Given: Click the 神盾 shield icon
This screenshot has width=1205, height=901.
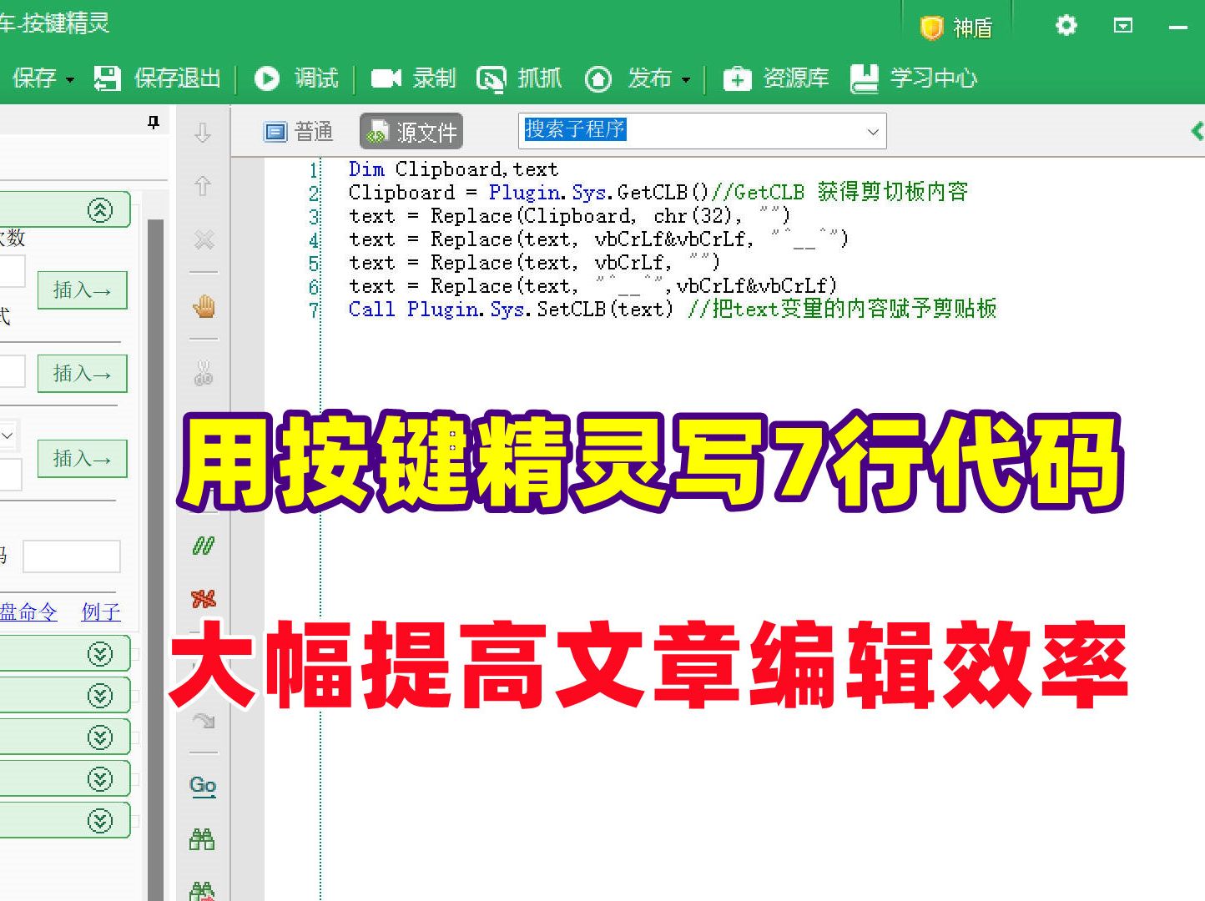Looking at the screenshot, I should tap(931, 28).
